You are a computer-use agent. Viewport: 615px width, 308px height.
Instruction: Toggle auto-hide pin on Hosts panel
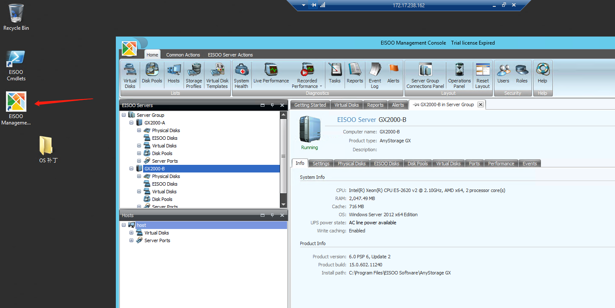[272, 215]
